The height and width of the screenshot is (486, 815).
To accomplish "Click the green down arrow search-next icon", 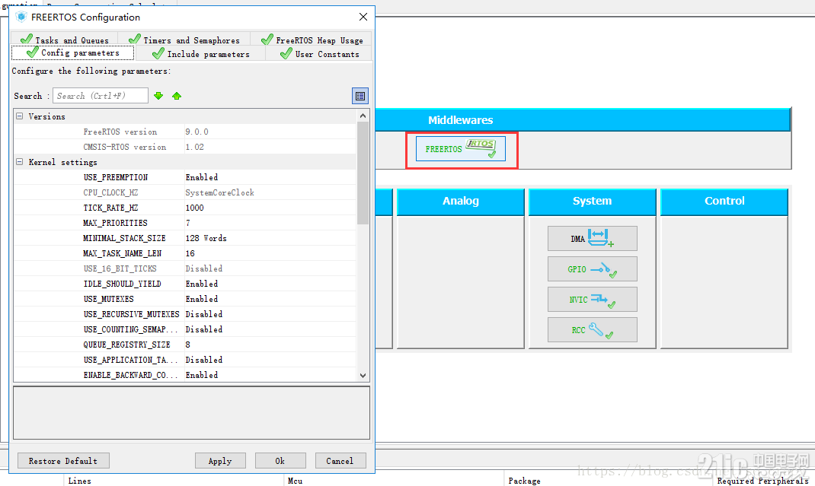I will (158, 96).
